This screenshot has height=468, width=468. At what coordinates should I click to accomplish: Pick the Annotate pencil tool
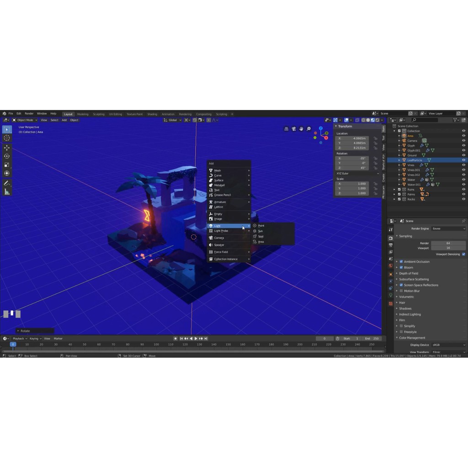coord(7,183)
